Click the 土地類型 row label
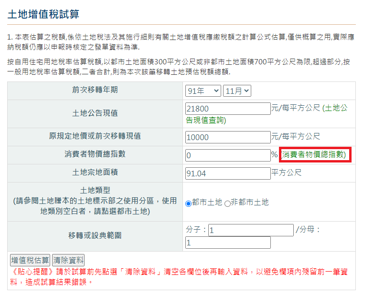Screen dimensions: 374x294 [95, 201]
